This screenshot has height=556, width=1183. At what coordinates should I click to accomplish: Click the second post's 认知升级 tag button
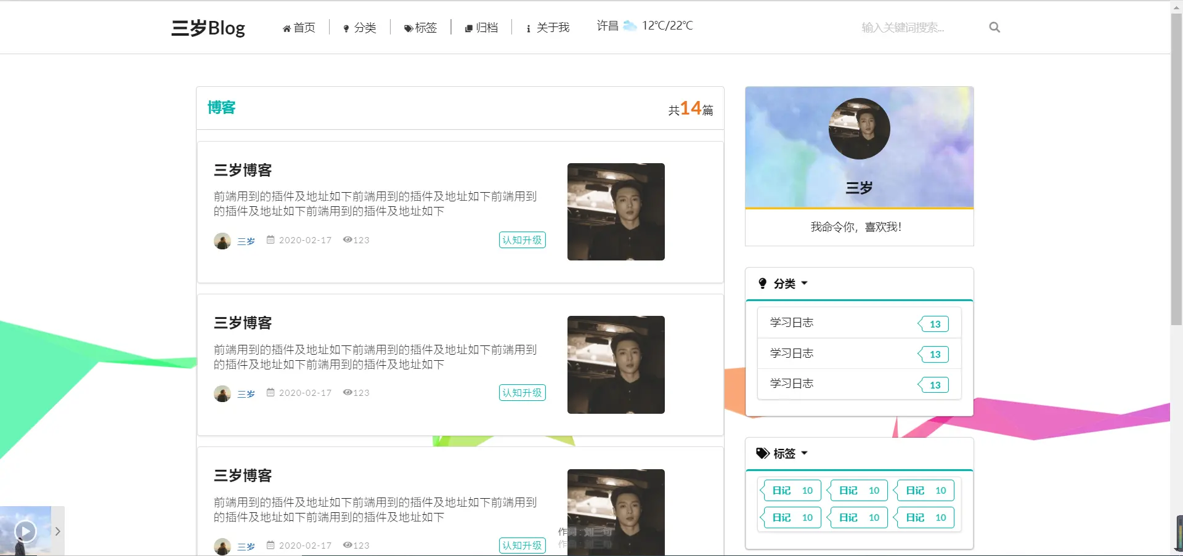point(522,393)
